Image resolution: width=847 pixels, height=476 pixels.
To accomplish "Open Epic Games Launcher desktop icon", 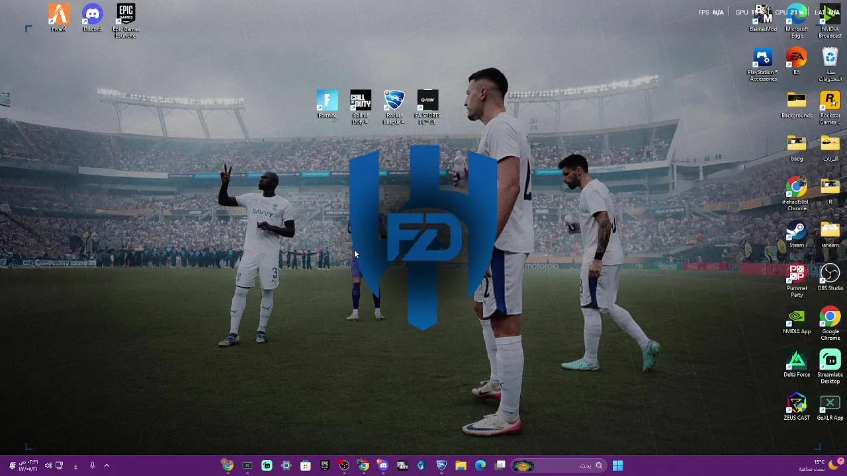I will [x=126, y=21].
